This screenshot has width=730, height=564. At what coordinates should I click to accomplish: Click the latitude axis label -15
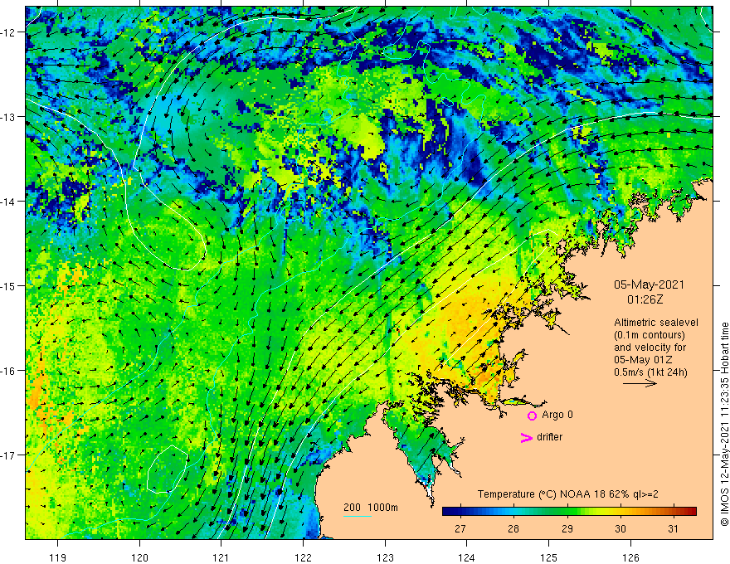[x=8, y=285]
